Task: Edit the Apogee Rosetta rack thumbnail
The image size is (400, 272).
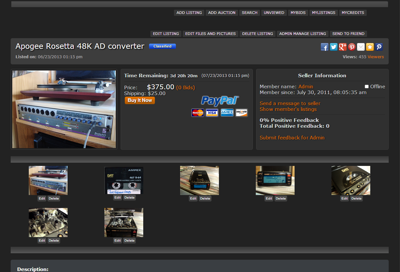Action: [x=42, y=199]
